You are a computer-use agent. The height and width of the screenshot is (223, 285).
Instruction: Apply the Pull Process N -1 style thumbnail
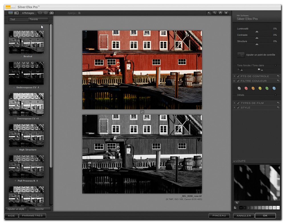(x=26, y=167)
